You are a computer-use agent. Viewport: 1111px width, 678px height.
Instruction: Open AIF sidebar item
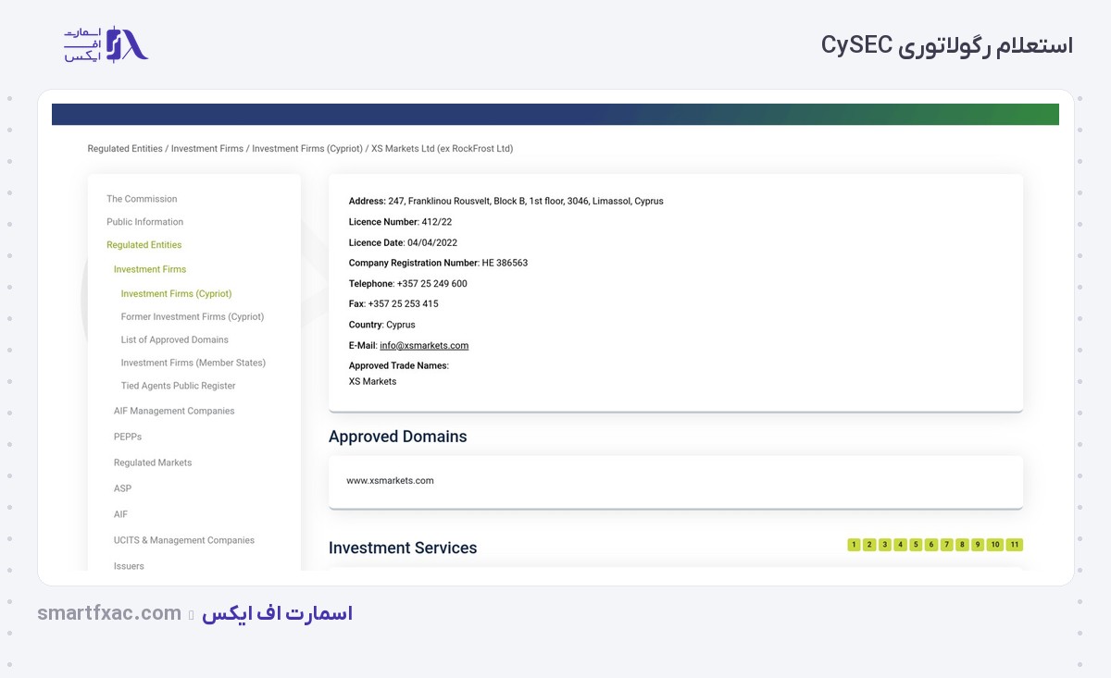click(x=121, y=514)
